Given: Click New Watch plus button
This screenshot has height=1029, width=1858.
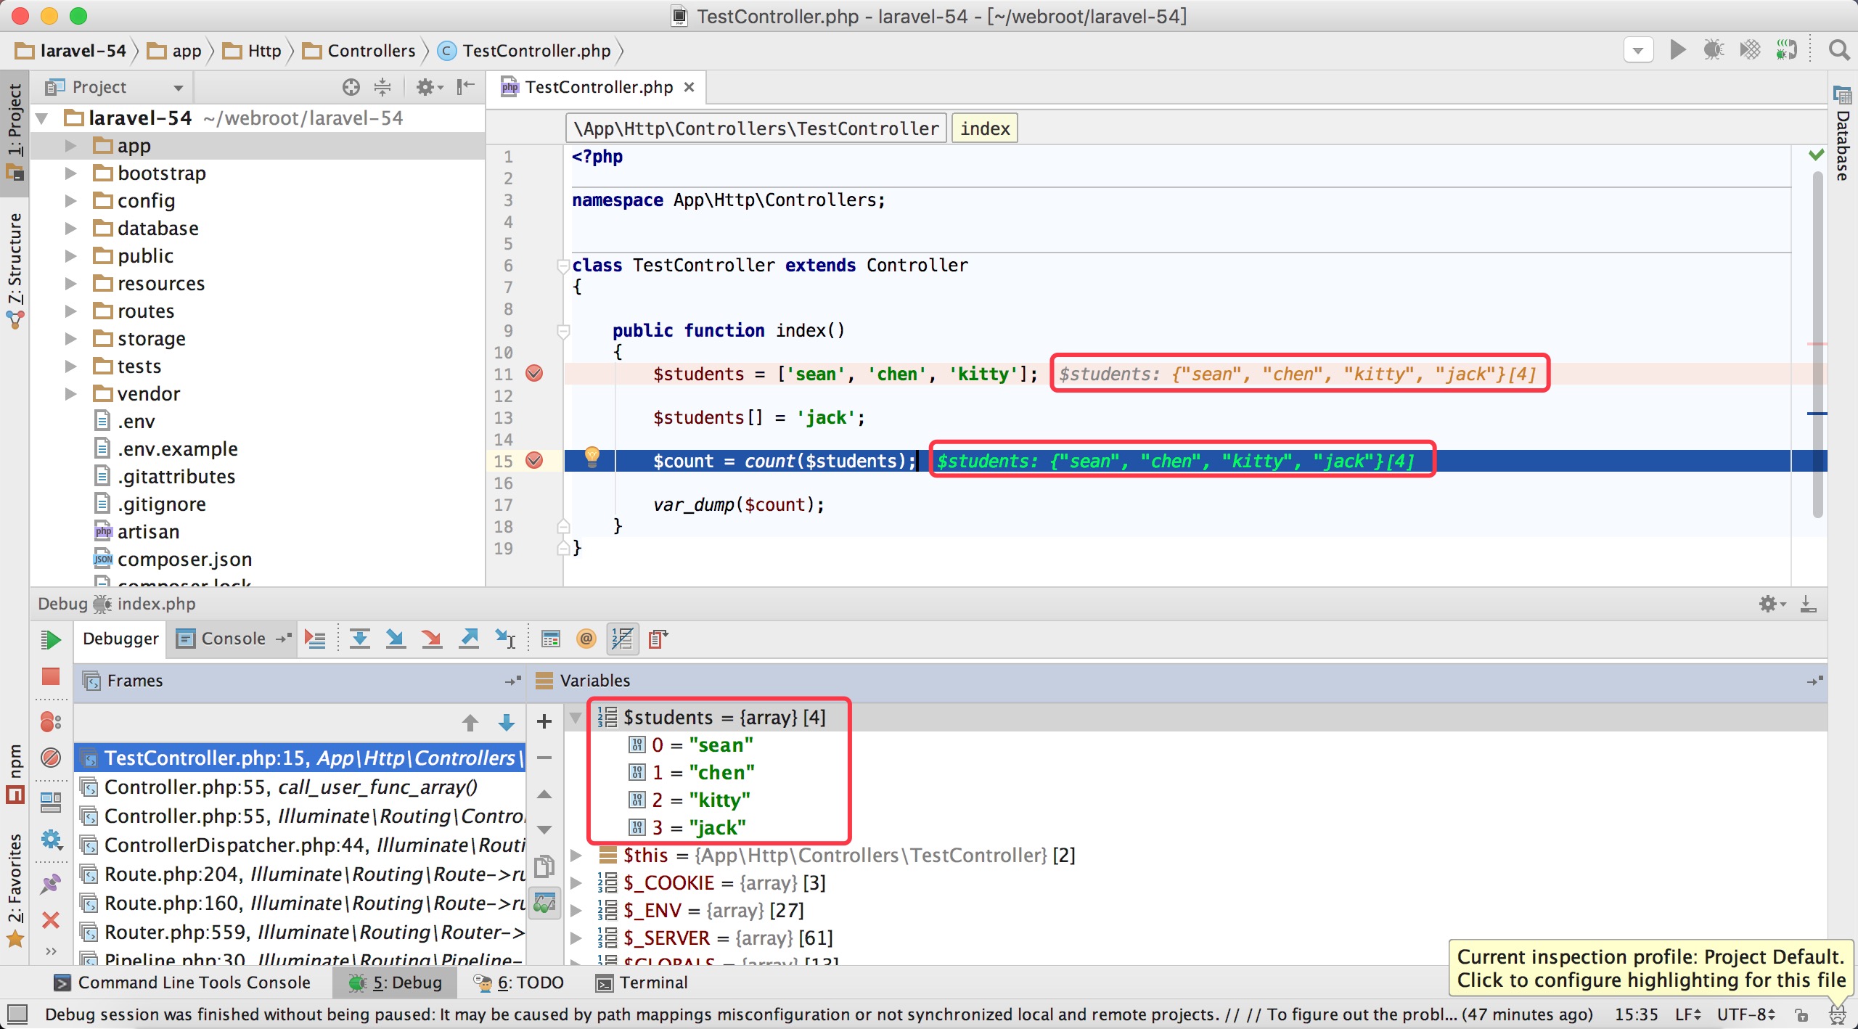Looking at the screenshot, I should [x=544, y=721].
